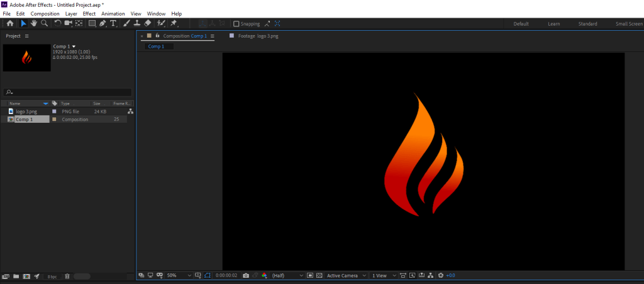644x284 pixels.
Task: Select the Hand tool
Action: pyautogui.click(x=33, y=23)
